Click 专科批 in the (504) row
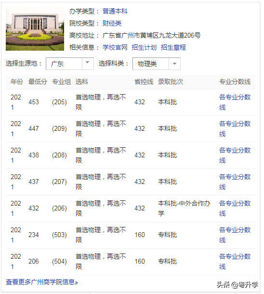264x294 pixels. [168, 261]
